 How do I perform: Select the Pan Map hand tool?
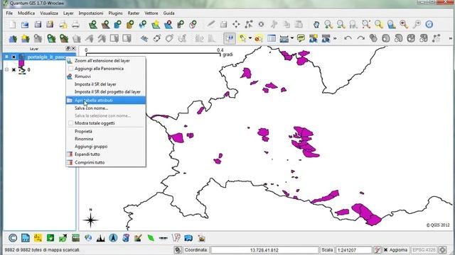click(316, 24)
